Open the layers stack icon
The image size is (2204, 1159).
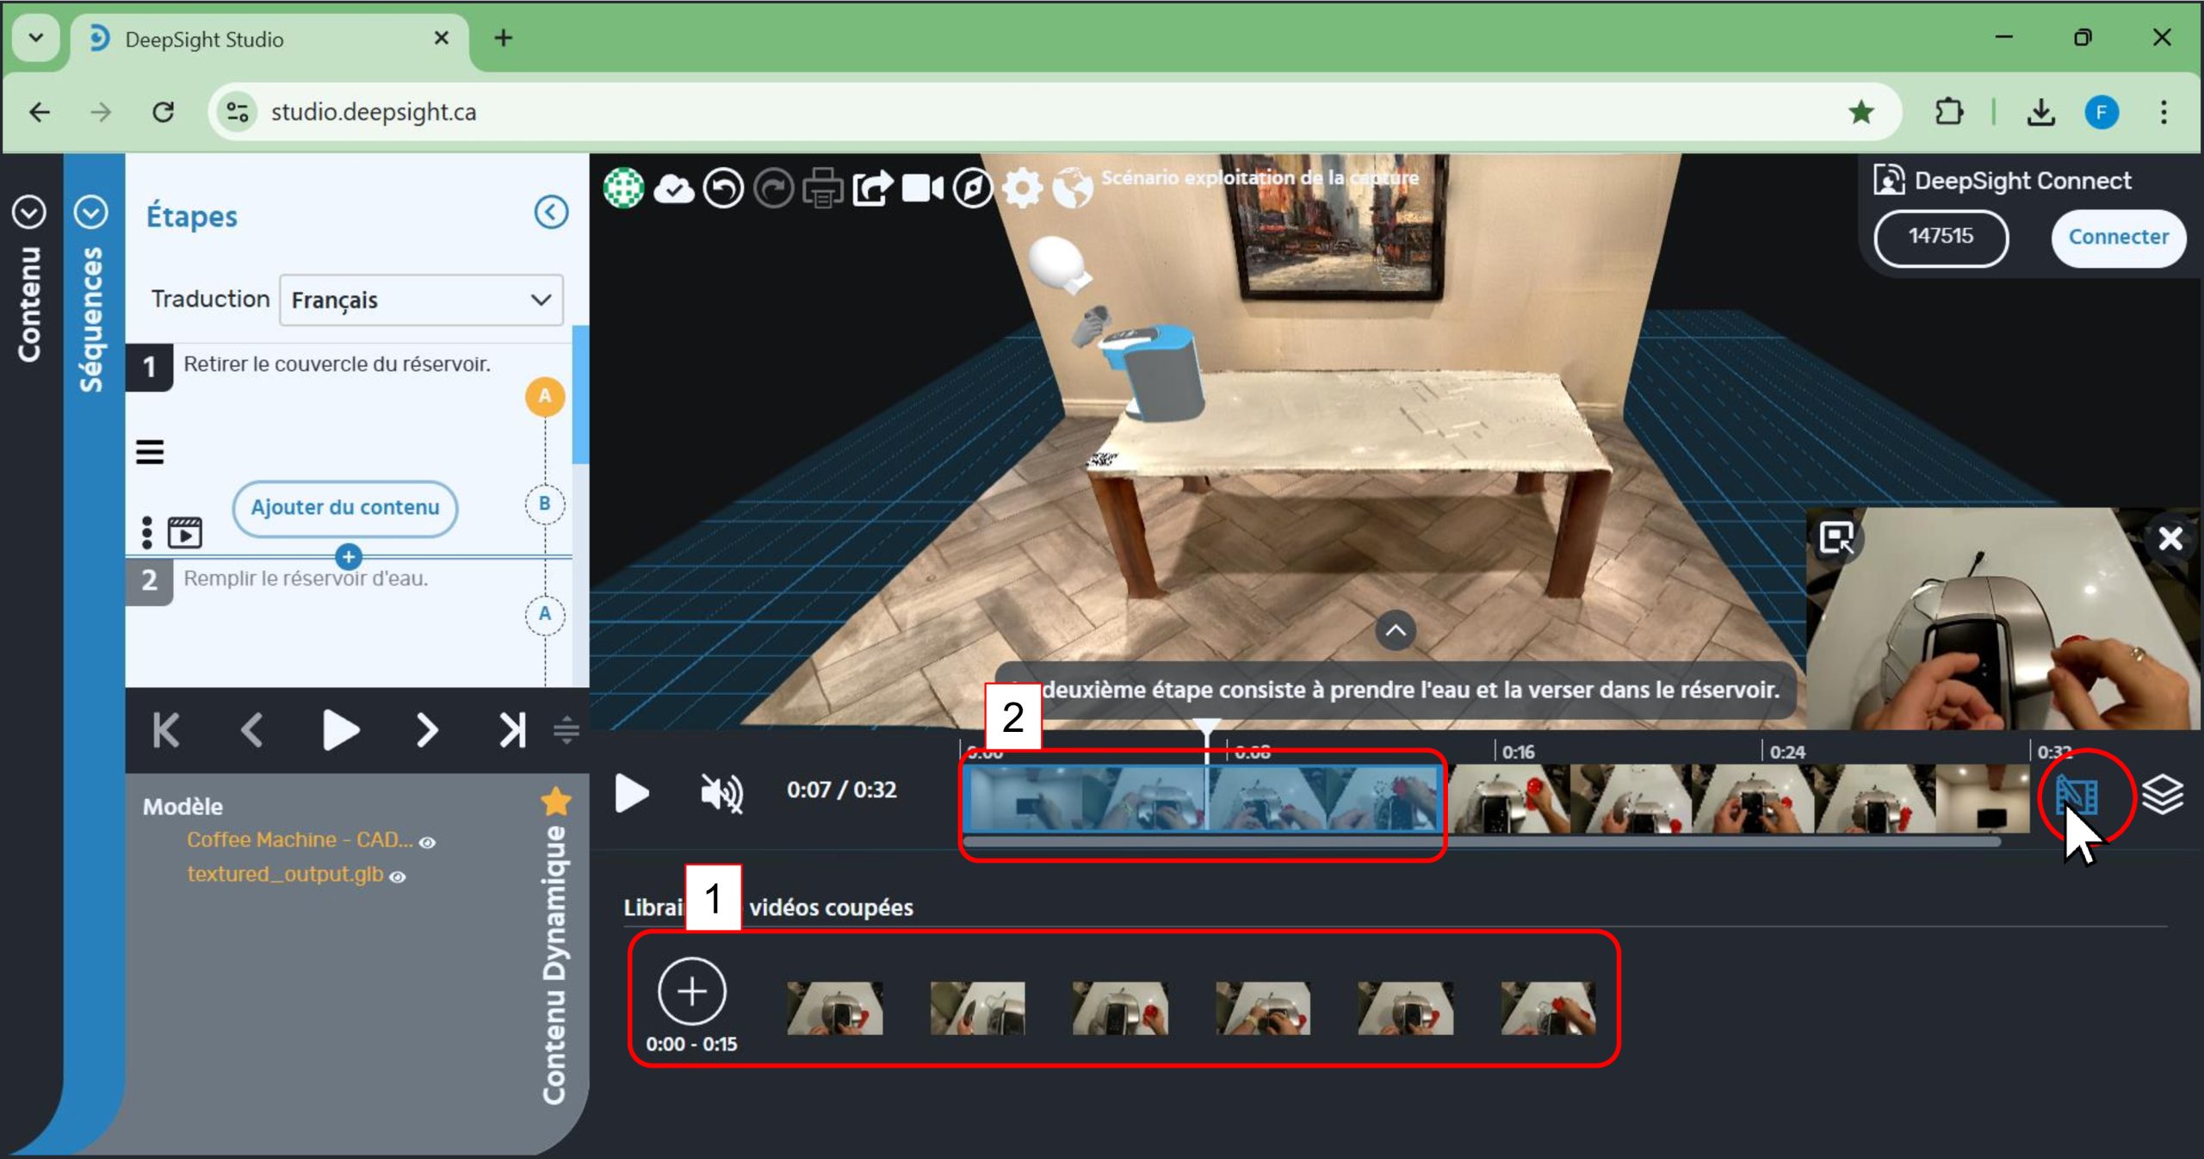pos(2162,793)
